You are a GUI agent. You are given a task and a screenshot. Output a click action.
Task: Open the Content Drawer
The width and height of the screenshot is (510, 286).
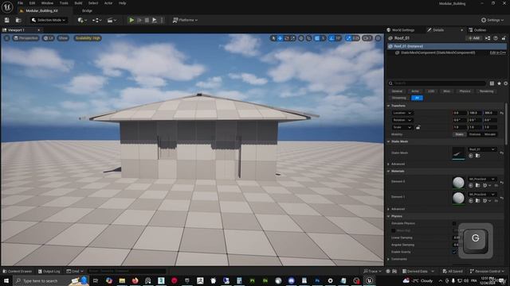coord(18,271)
